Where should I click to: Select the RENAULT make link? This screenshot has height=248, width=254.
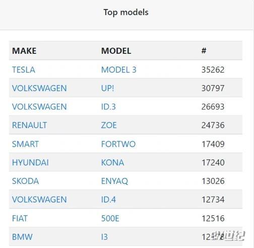pyautogui.click(x=29, y=125)
